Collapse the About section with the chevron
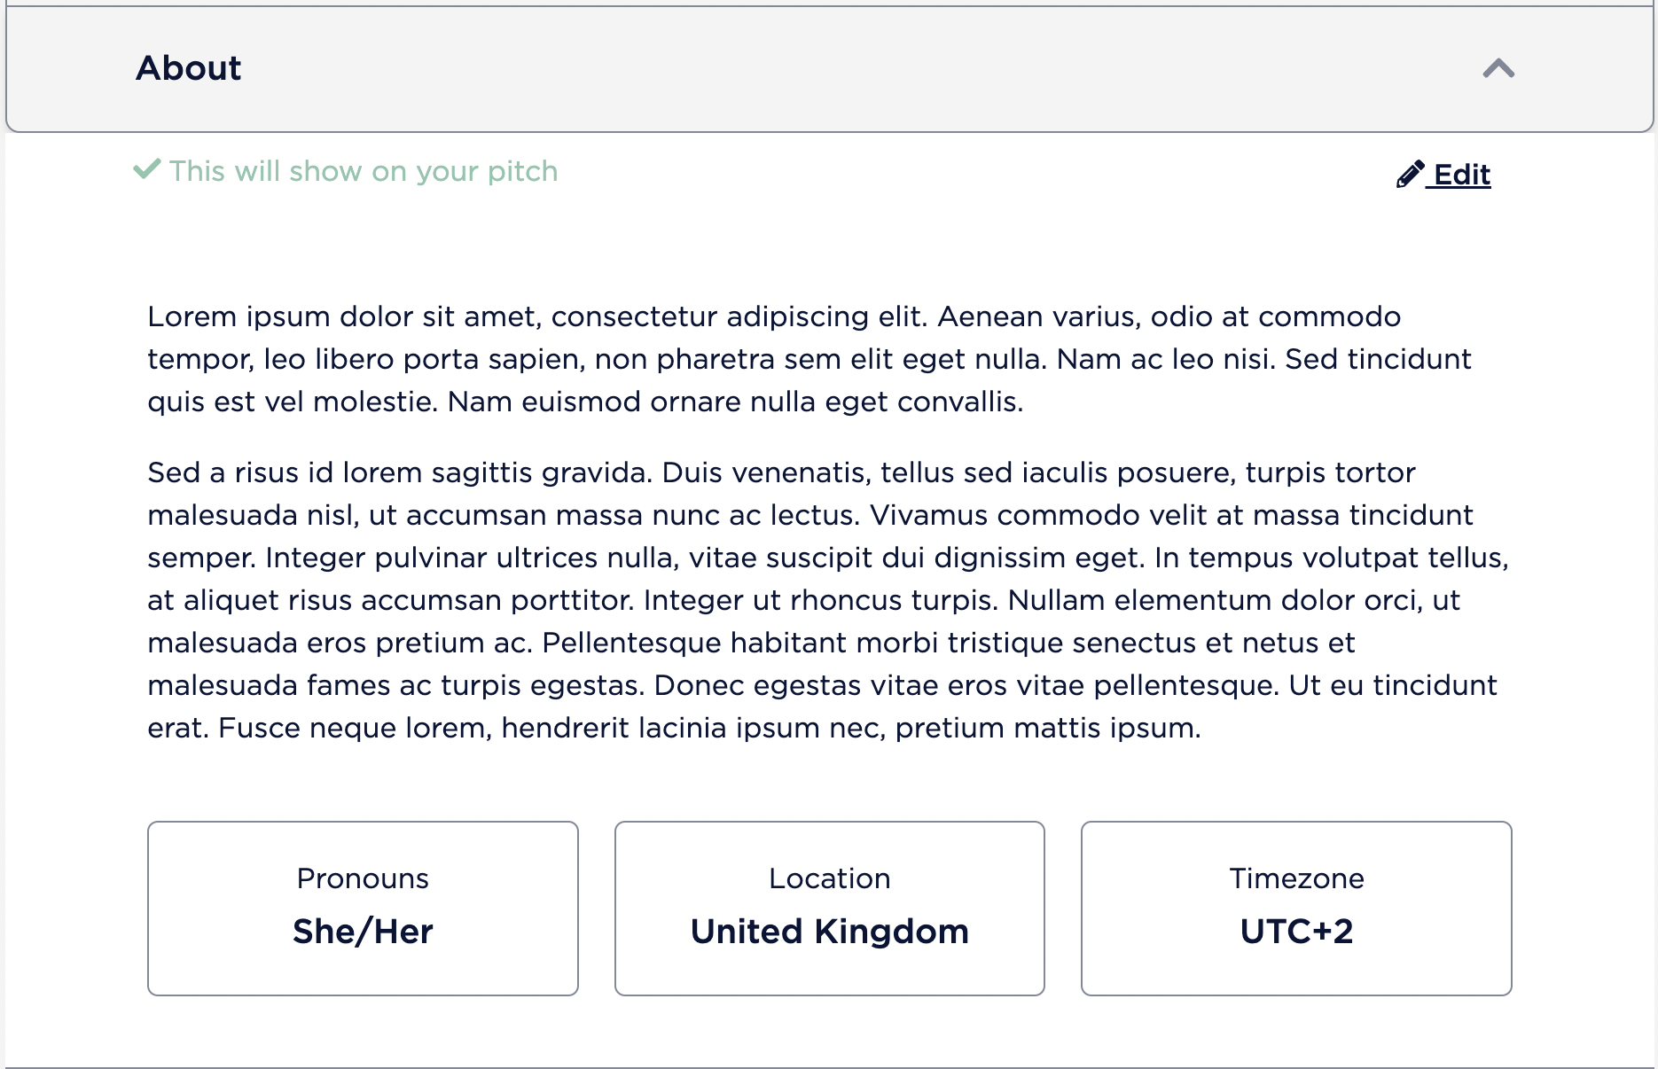 click(1498, 68)
